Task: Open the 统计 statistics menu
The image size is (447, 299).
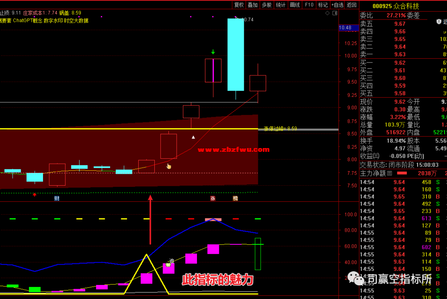Action: [x=281, y=5]
